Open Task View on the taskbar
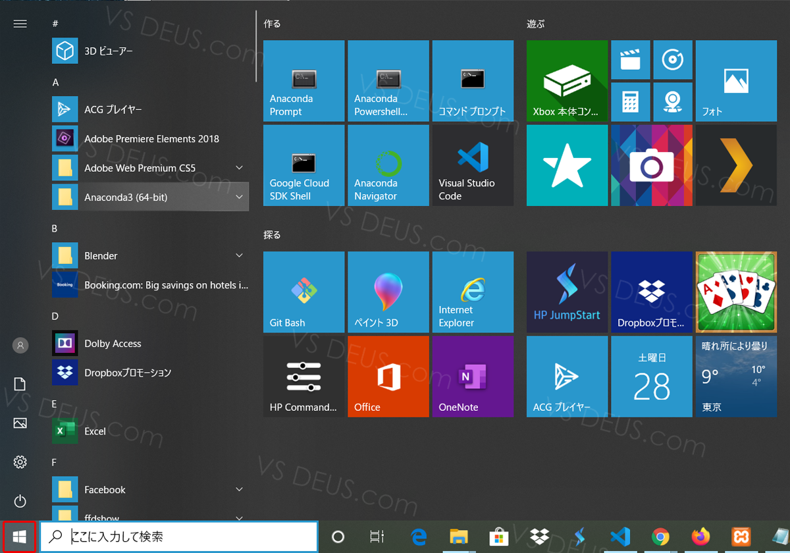Screen dimensions: 790x553 click(377, 537)
